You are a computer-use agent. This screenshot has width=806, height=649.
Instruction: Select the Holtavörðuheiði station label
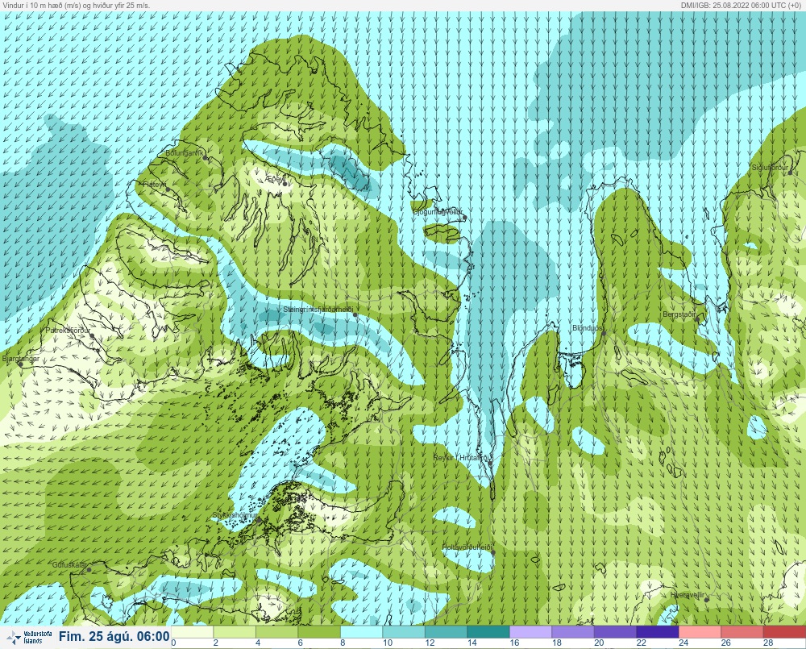coord(467,547)
